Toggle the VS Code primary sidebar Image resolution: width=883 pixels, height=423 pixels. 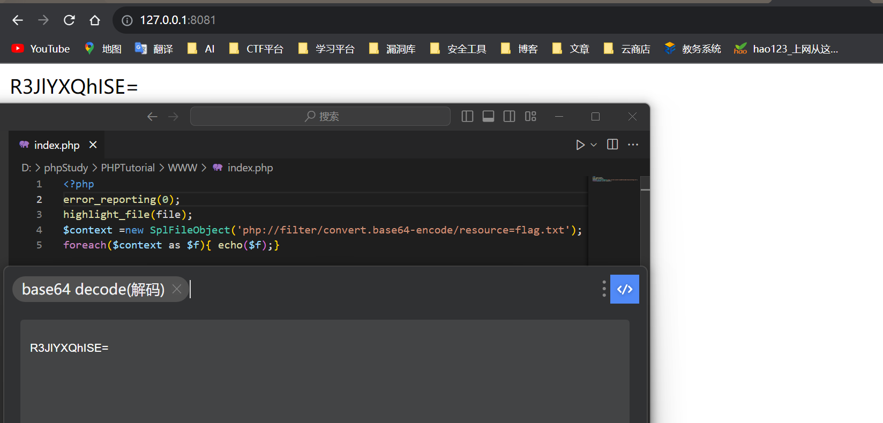click(x=467, y=116)
